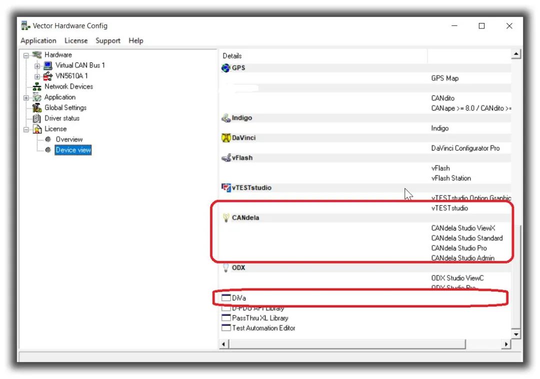Click the CANdito entry

(x=442, y=98)
